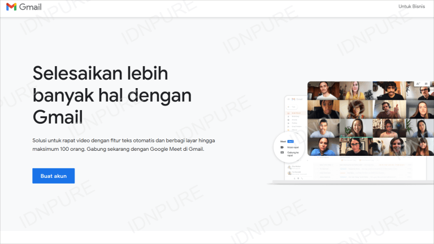Click the Gmail envelope logo icon

pyautogui.click(x=11, y=7)
